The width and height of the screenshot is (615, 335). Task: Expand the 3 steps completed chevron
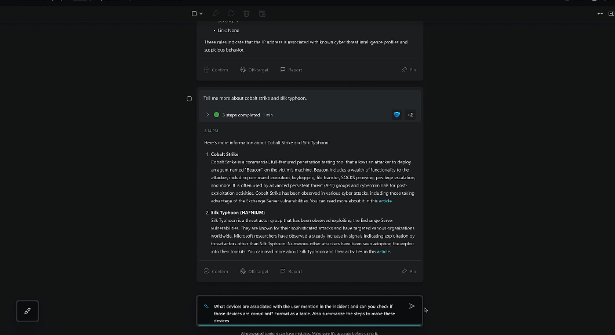point(208,115)
